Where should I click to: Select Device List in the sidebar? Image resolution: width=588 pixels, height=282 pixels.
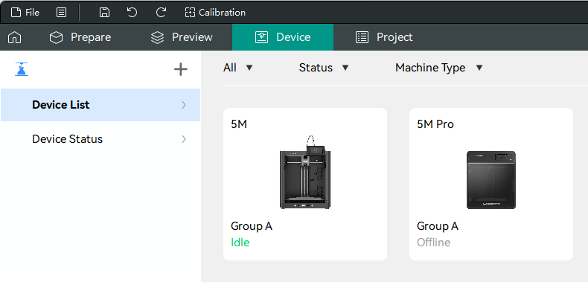(100, 105)
